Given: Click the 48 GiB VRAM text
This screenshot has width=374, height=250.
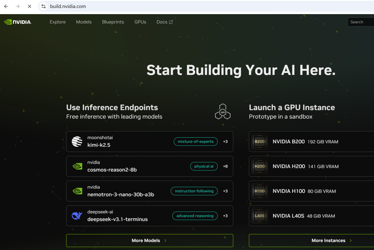Looking at the screenshot, I should (321, 216).
